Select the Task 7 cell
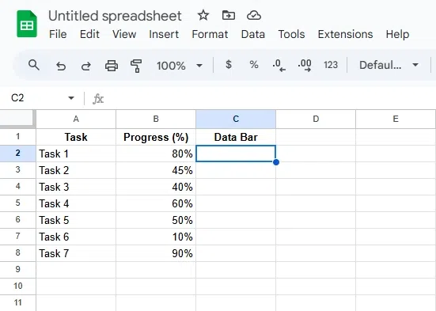 point(76,253)
